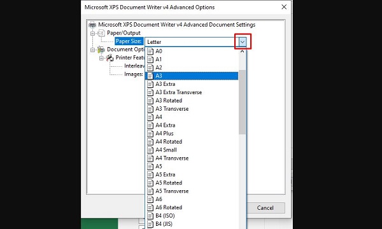
Task: Click the page icon beside A4 Rotated
Action: coord(150,142)
